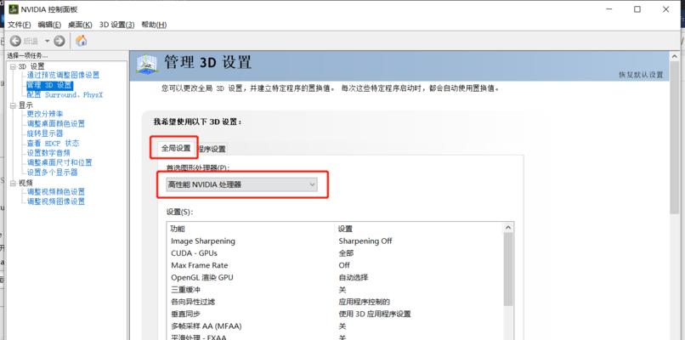Select the 各向异性过滤 row
This screenshot has width=685, height=340.
click(x=335, y=302)
